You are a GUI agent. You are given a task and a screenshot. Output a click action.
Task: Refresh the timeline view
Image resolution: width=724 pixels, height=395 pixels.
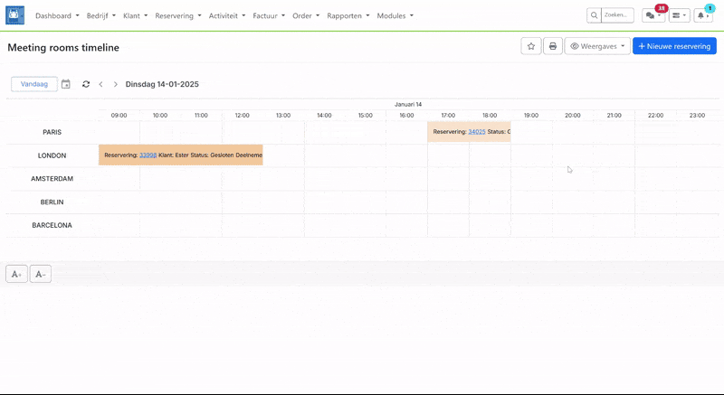[86, 84]
